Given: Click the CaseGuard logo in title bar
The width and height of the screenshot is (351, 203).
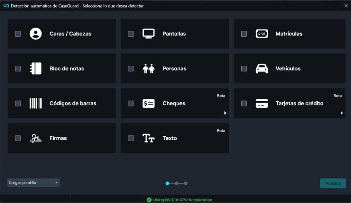Looking at the screenshot, I should point(6,6).
